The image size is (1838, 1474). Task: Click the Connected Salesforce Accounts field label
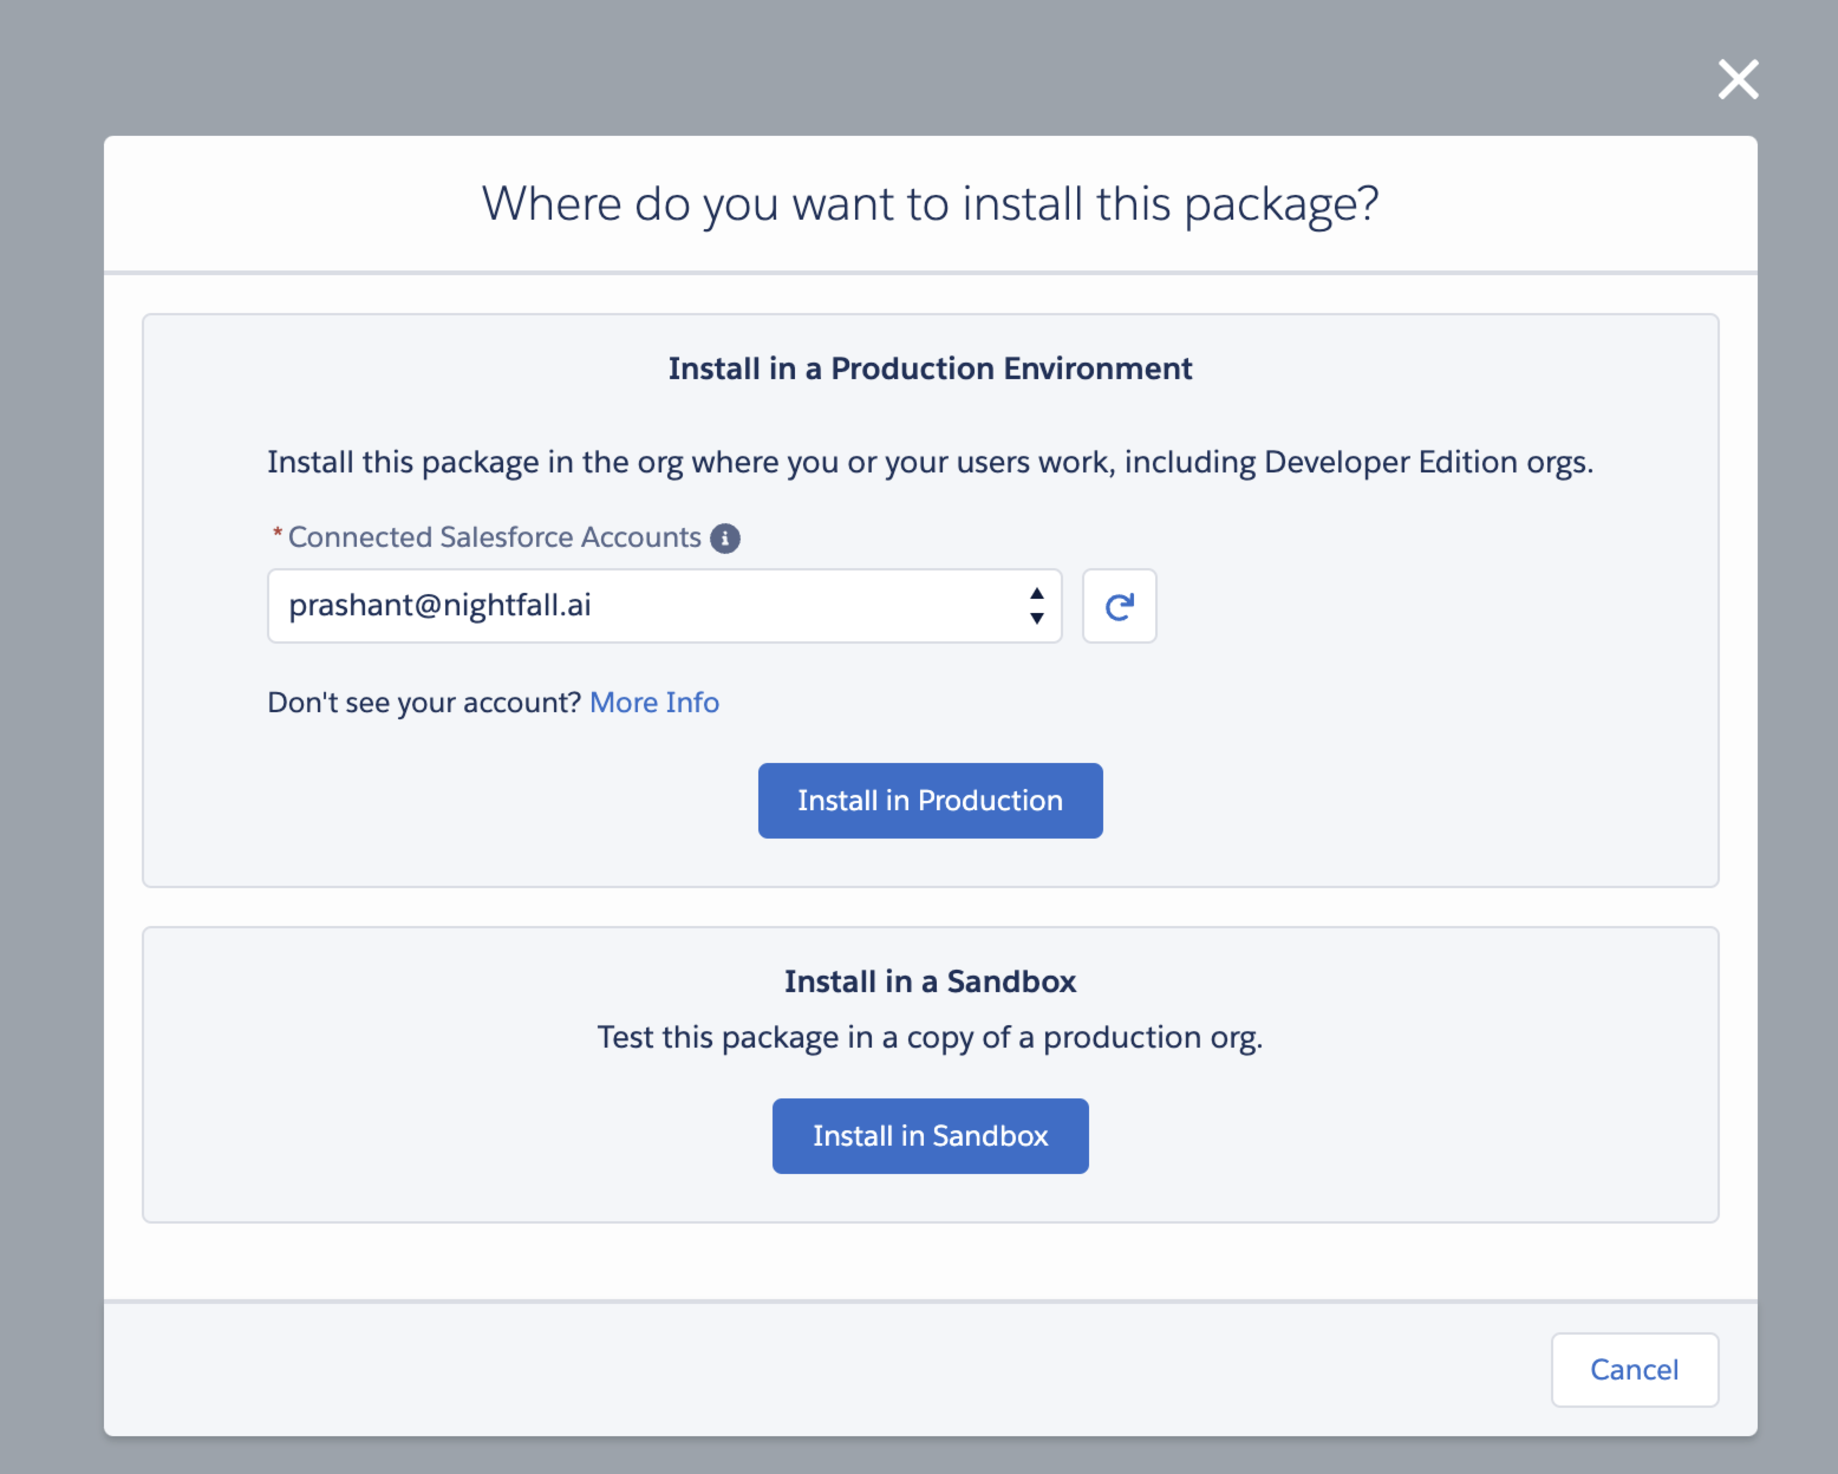click(x=494, y=538)
